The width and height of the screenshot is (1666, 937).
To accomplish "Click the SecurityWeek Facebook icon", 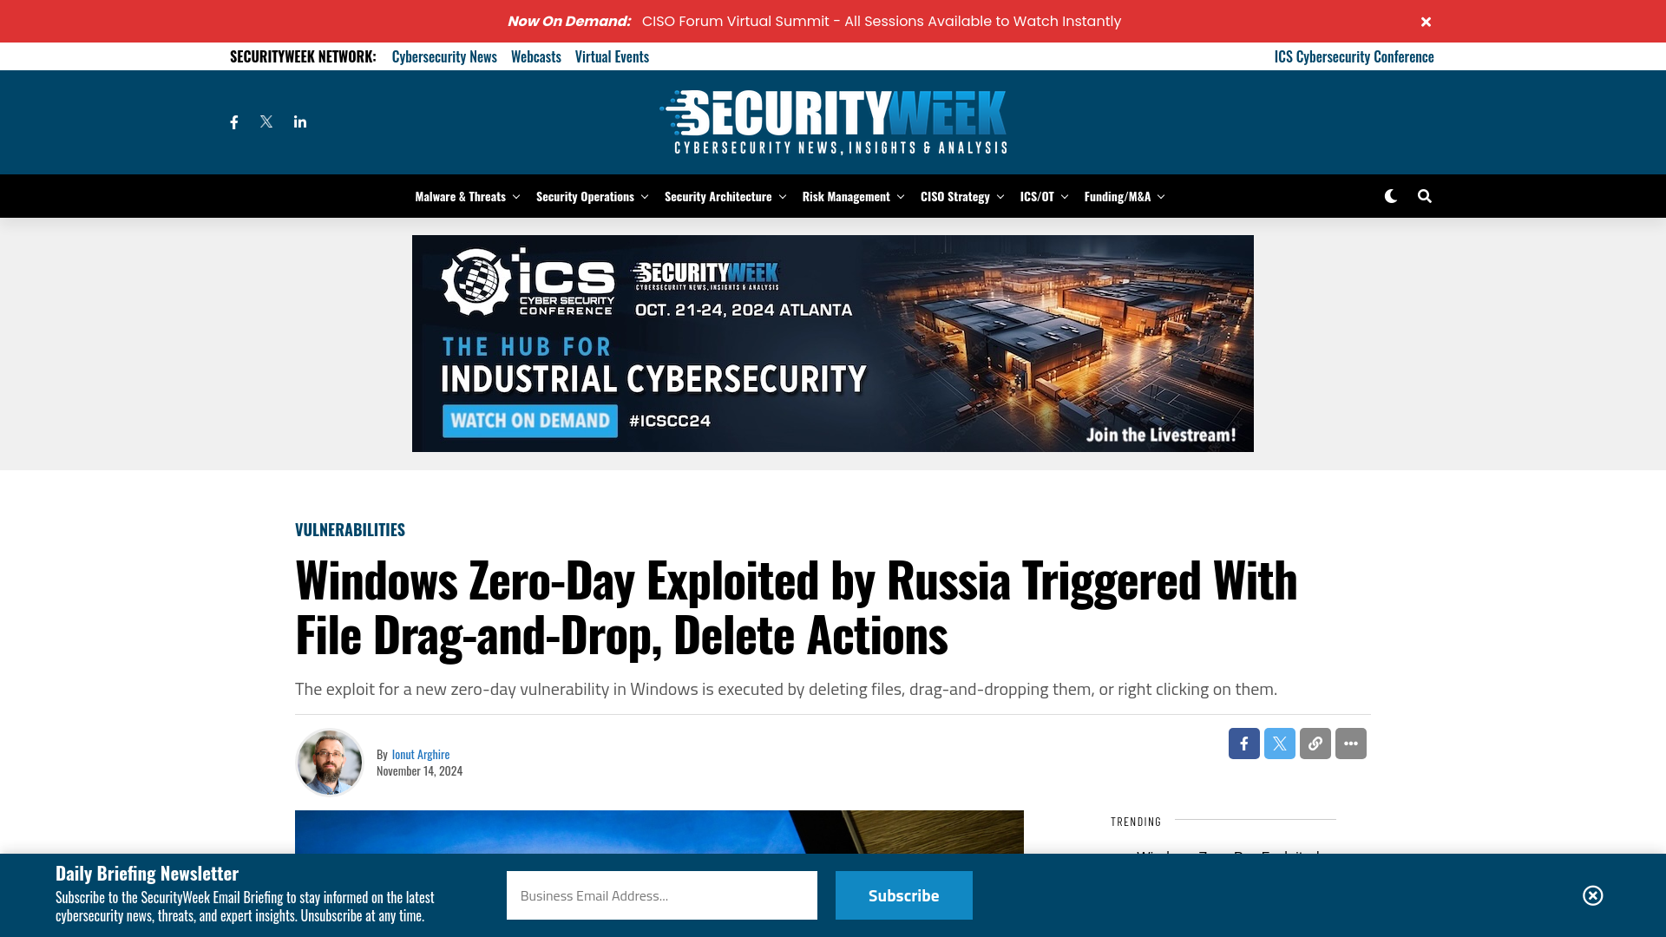I will click(233, 121).
